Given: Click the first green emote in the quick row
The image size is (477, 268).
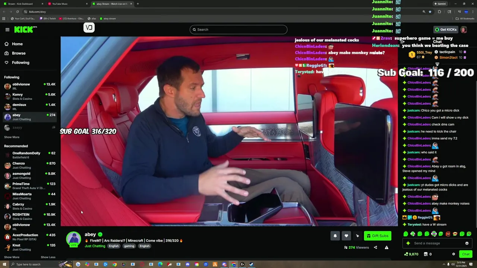Looking at the screenshot, I should pos(406,234).
